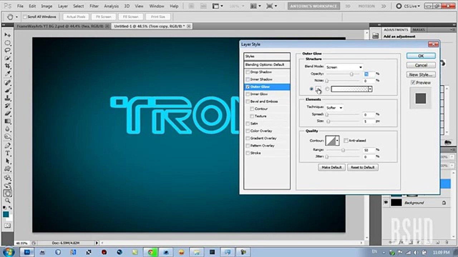
Task: Check the Anti-aliased option
Action: tap(346, 141)
